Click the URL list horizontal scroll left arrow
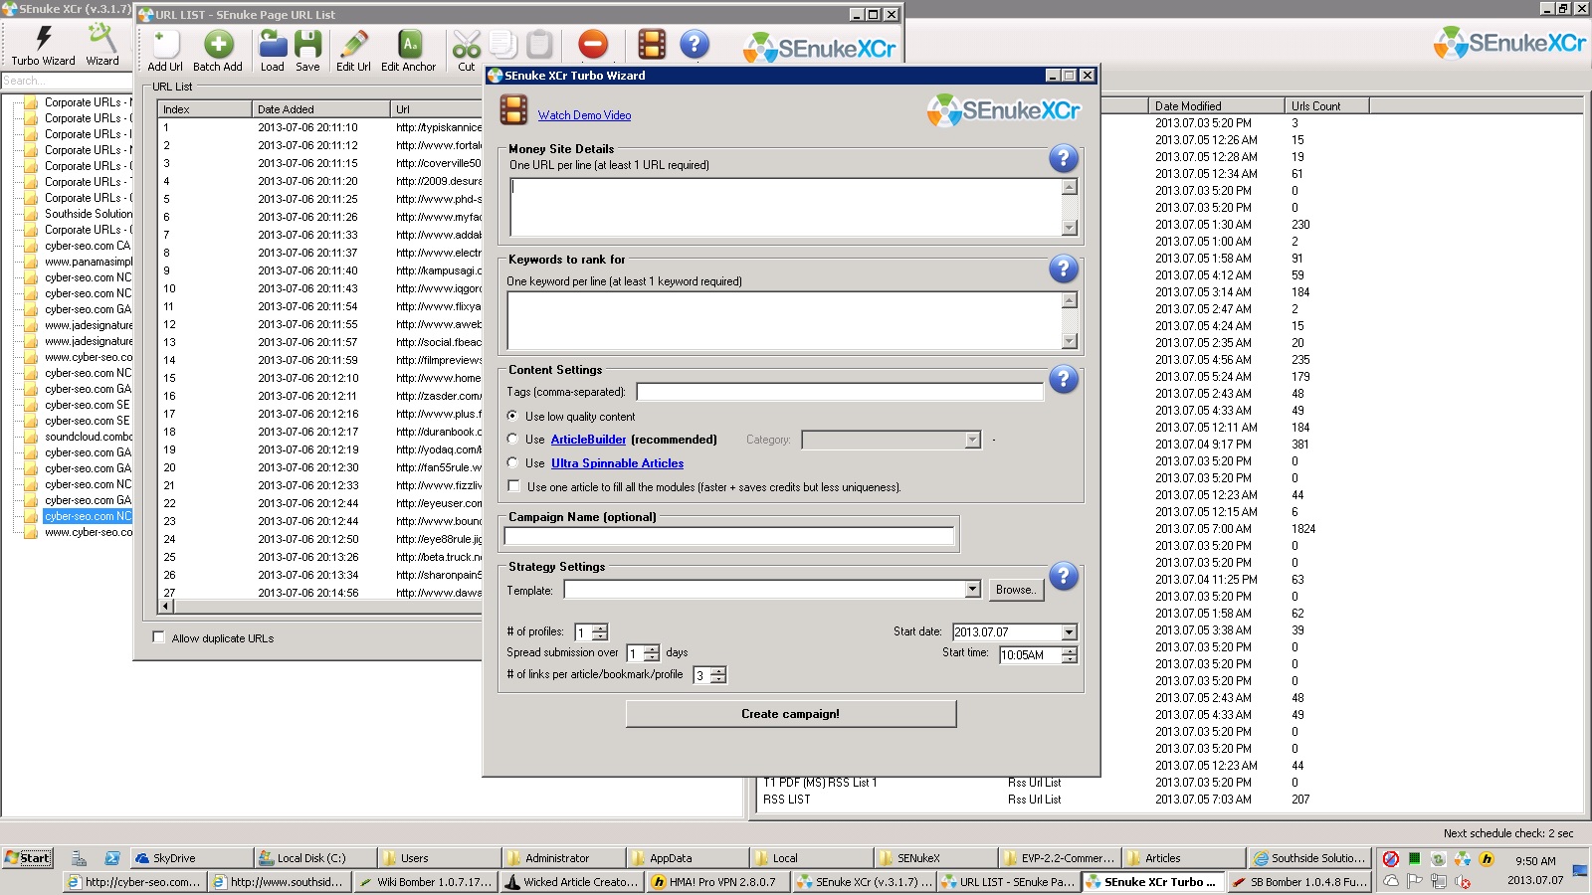 (166, 605)
